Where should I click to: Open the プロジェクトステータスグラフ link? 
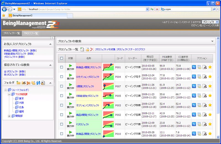pos(131,49)
